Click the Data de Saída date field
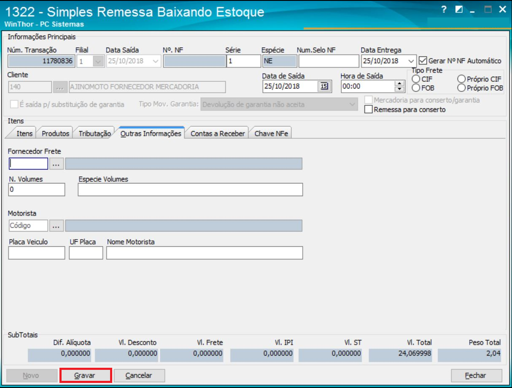 tap(290, 86)
